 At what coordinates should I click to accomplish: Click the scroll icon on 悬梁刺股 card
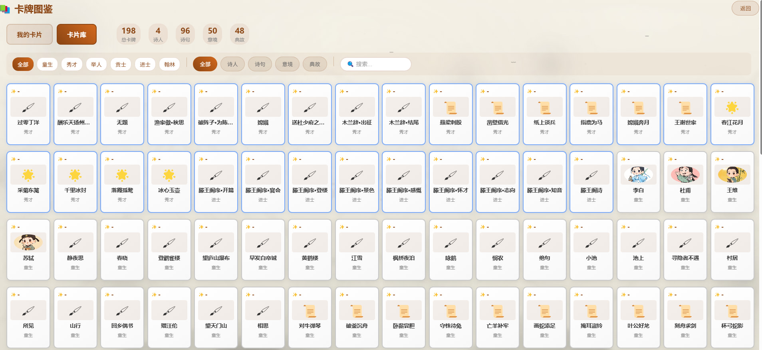pyautogui.click(x=450, y=107)
